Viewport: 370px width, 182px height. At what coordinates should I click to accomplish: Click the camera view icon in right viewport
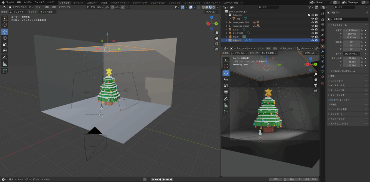pos(315,84)
